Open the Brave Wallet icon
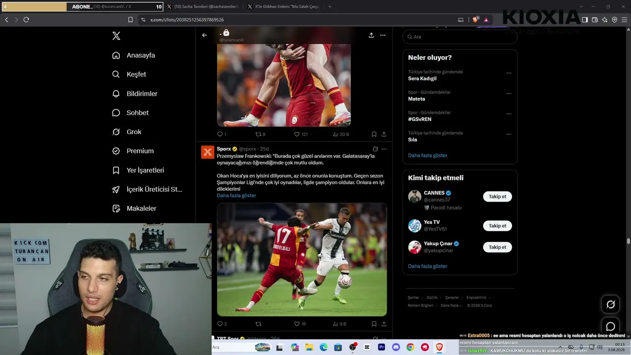The height and width of the screenshot is (355, 631). (595, 20)
